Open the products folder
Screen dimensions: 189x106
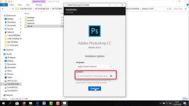tap(31, 20)
